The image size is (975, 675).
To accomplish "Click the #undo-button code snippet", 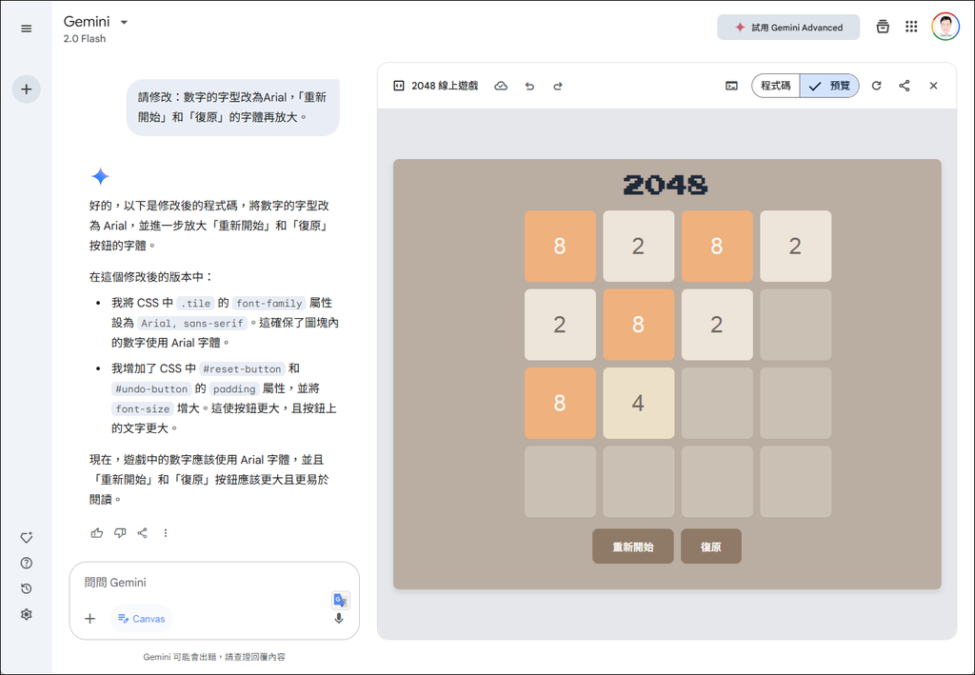I will point(151,388).
